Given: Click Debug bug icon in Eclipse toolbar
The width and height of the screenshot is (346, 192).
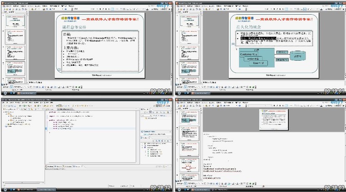Looking at the screenshot, I should coord(20,106).
